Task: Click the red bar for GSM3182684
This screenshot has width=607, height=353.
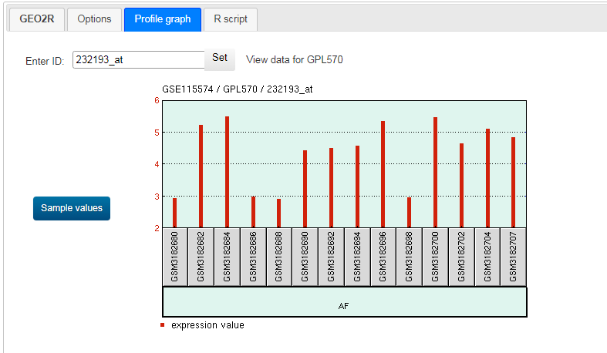Action: pos(228,172)
